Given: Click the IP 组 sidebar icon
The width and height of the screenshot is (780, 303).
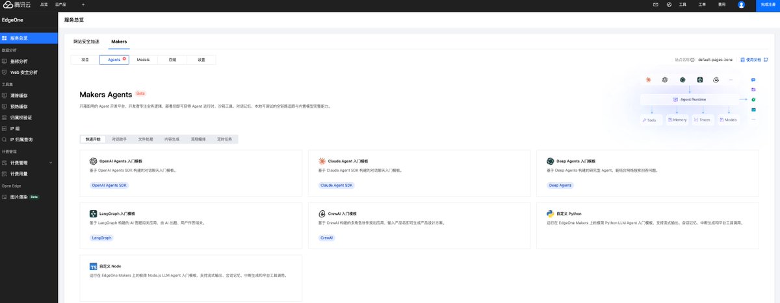Looking at the screenshot, I should pyautogui.click(x=5, y=128).
